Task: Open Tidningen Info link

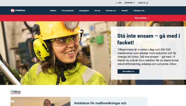Action: point(139,11)
